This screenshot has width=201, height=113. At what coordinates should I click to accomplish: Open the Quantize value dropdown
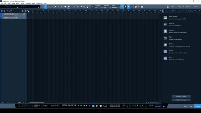pos(98,8)
